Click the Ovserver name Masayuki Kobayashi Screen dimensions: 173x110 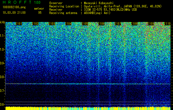[99, 3]
